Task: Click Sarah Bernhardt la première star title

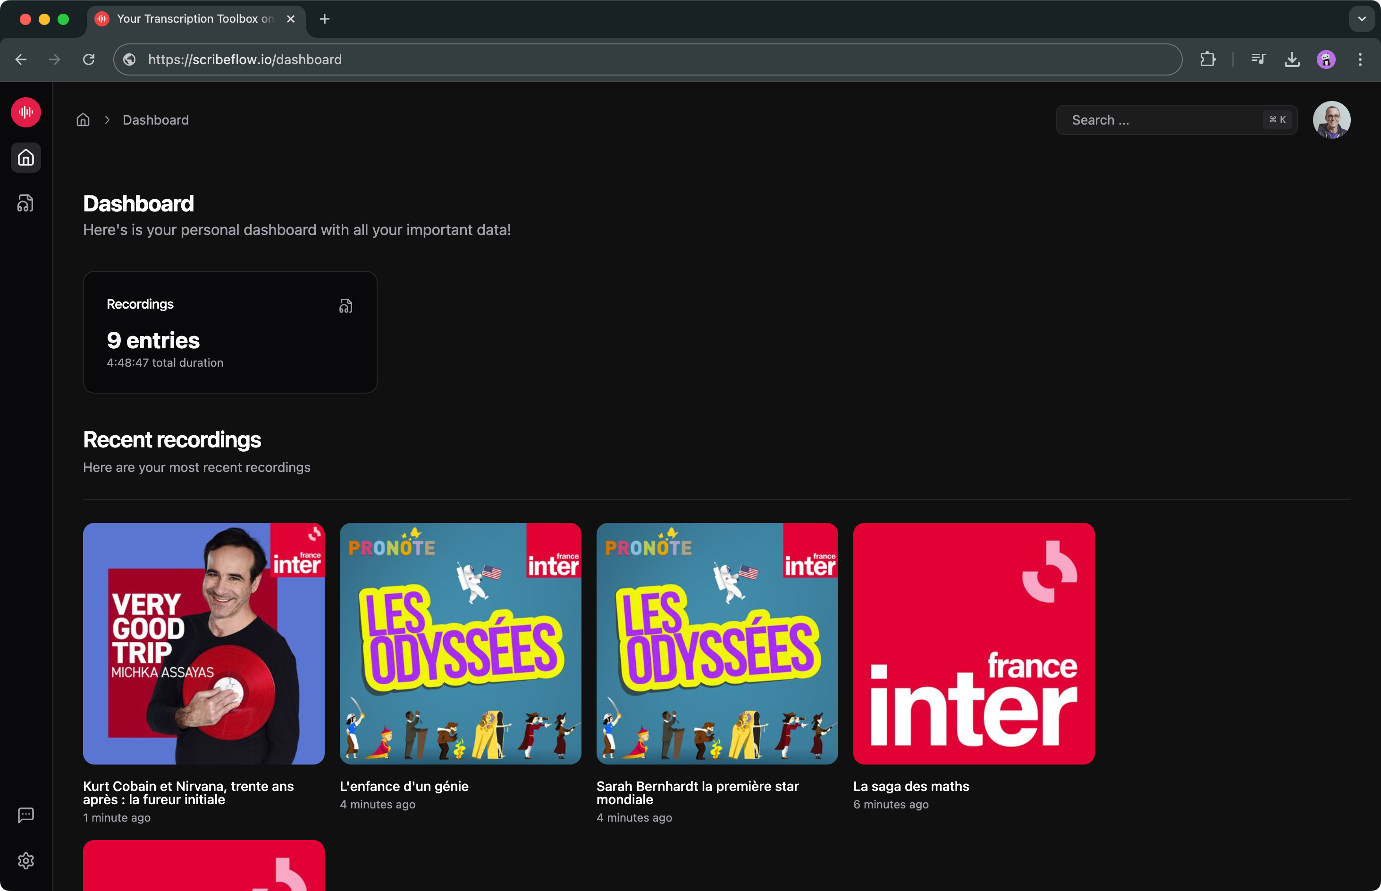Action: [x=698, y=793]
